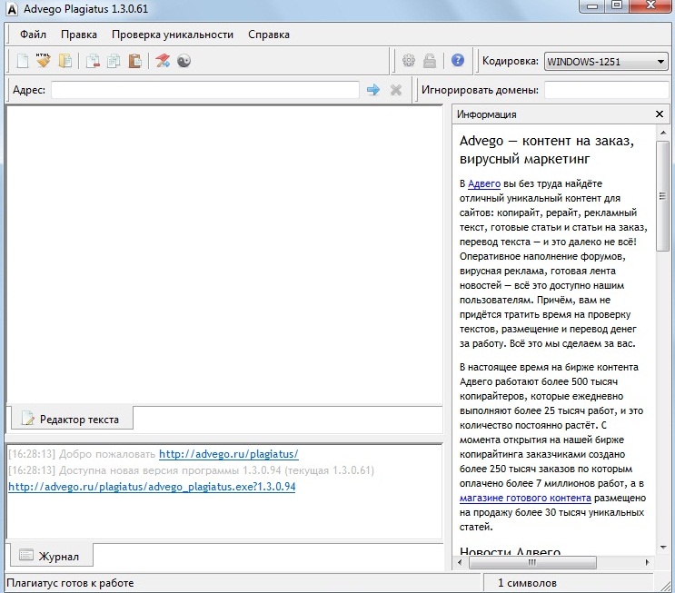Click the HTML cleanup toolbar icon
675x593 pixels.
(x=44, y=62)
